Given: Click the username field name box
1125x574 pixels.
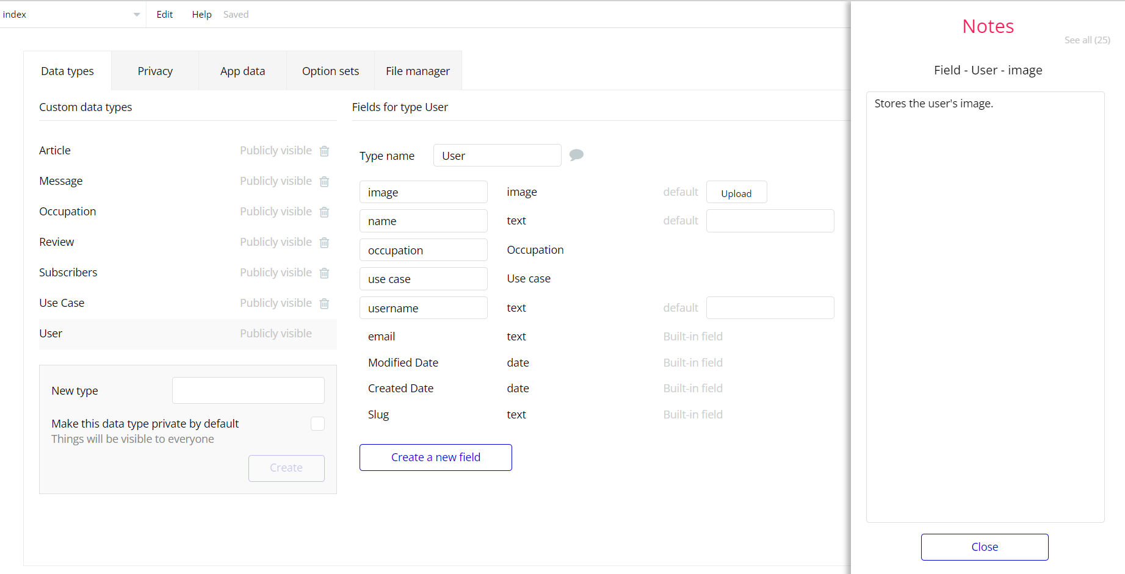Looking at the screenshot, I should 423,308.
